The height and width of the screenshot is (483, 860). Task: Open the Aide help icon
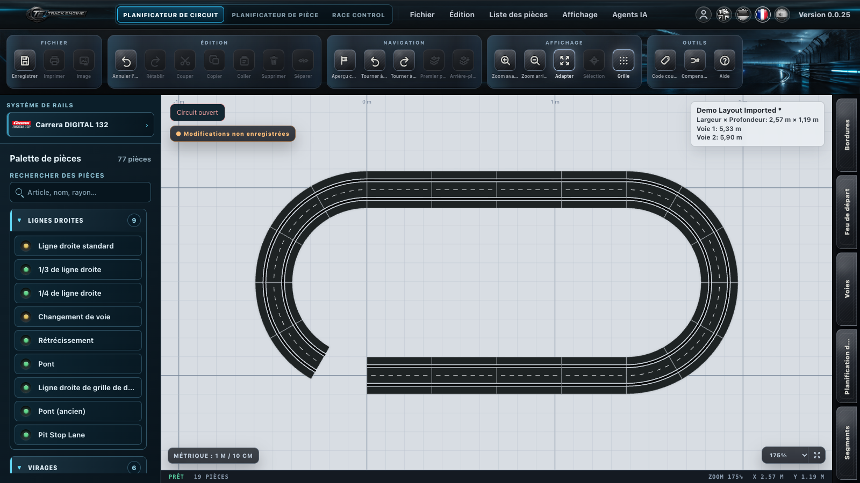725,61
